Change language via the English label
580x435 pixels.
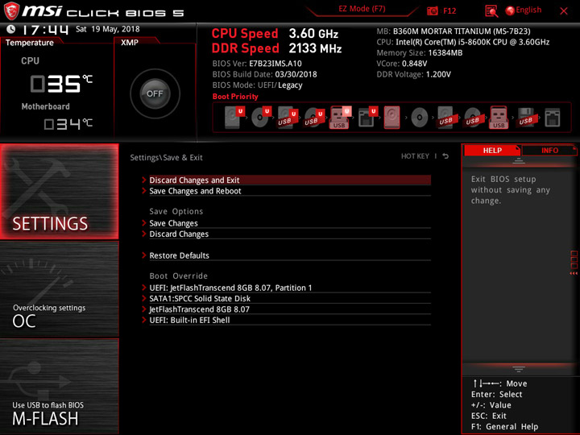[528, 10]
